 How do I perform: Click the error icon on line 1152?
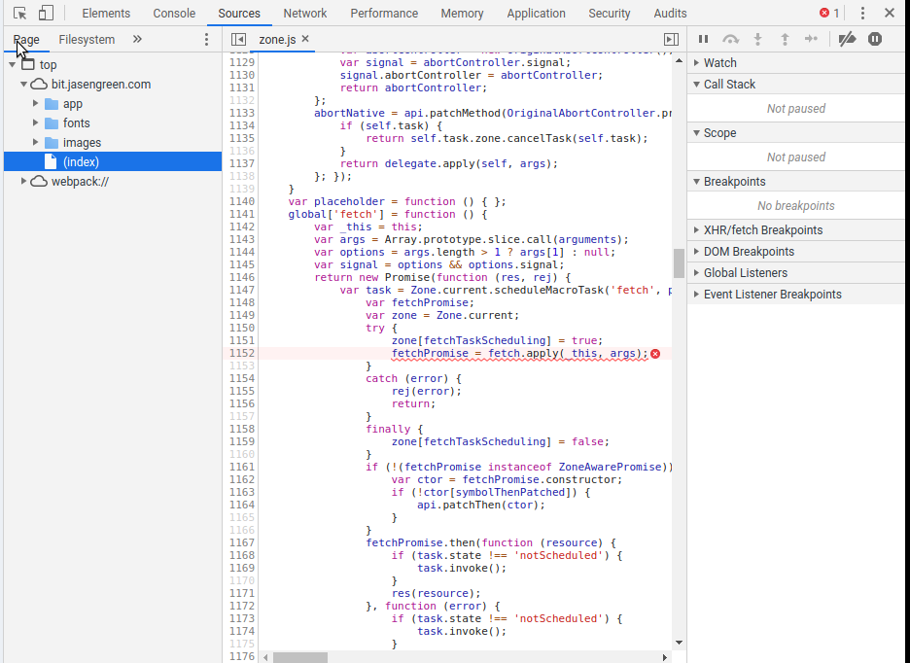click(x=655, y=354)
